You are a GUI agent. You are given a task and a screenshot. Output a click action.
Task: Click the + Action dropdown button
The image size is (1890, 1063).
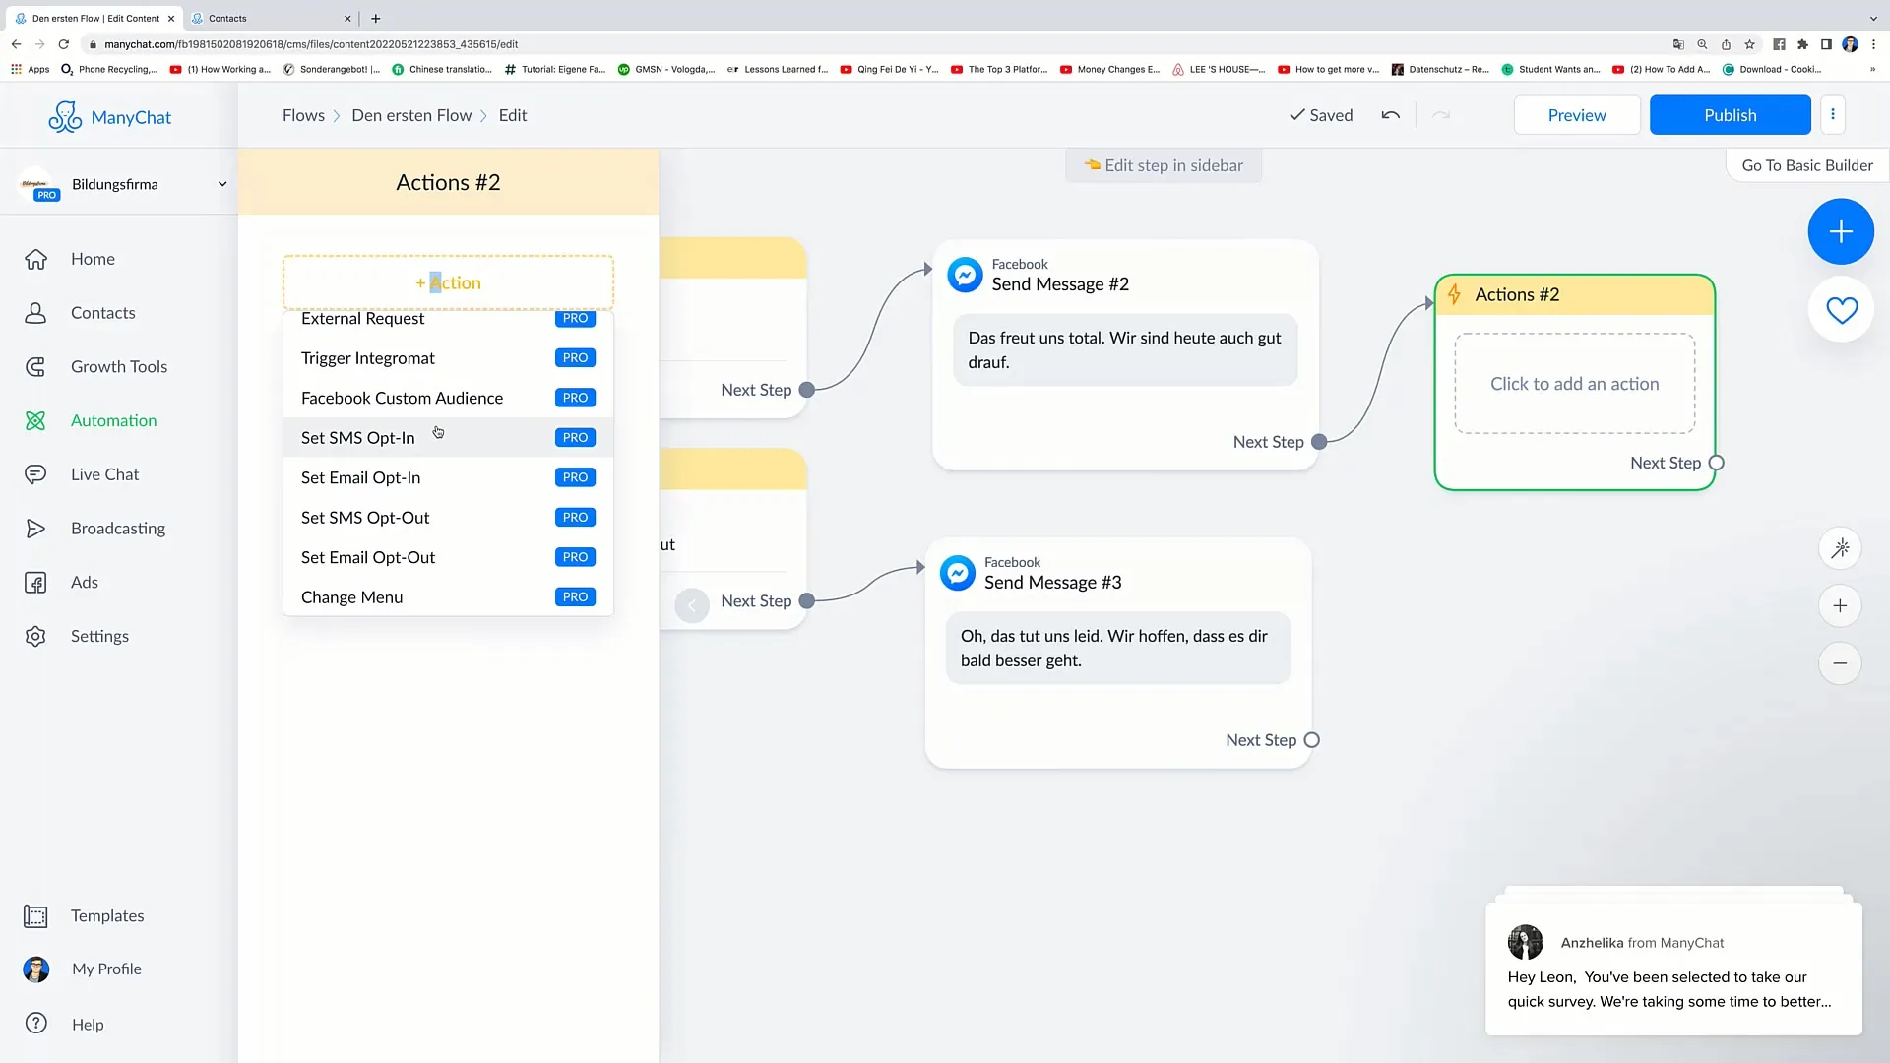click(448, 283)
